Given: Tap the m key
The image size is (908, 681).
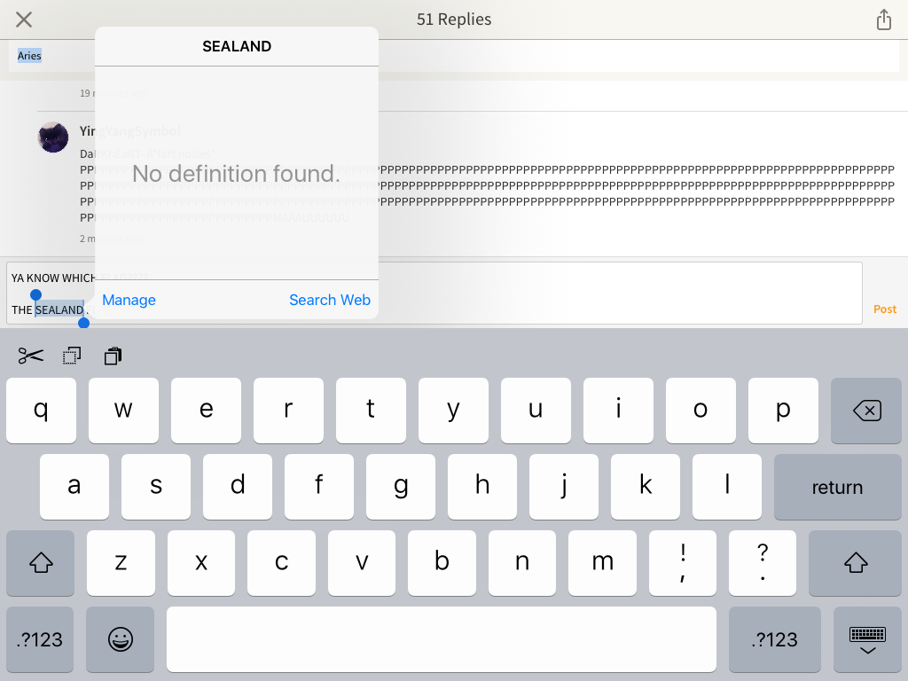Looking at the screenshot, I should point(602,563).
